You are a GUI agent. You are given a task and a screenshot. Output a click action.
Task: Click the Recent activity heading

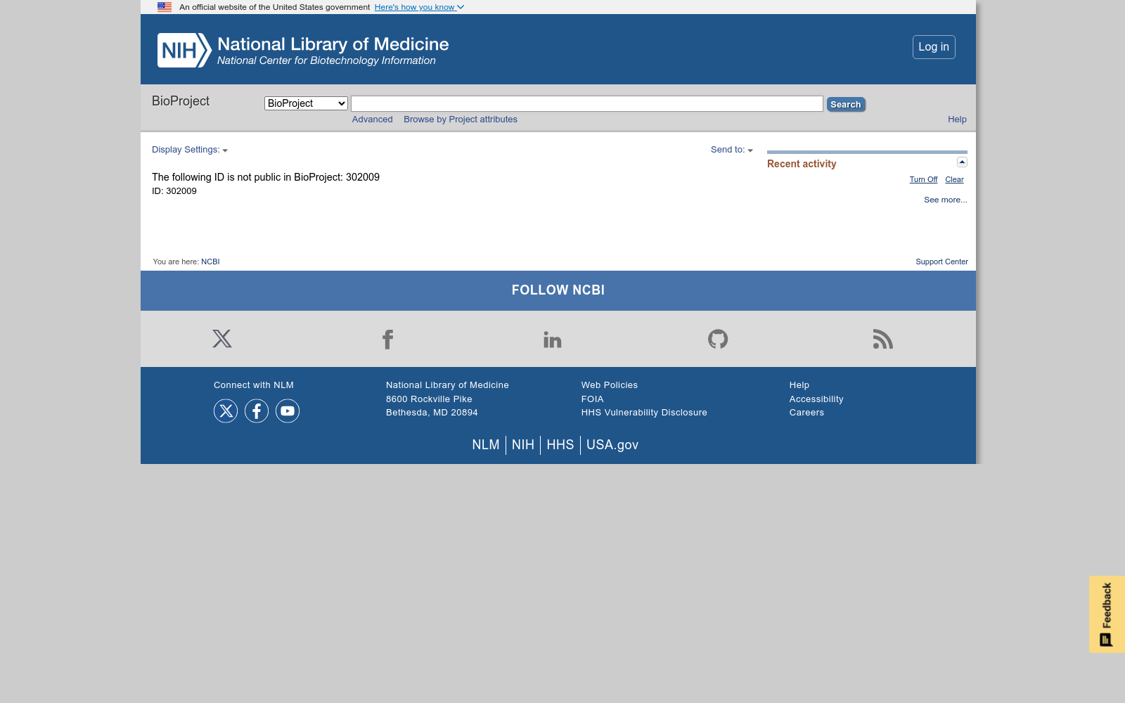point(802,164)
